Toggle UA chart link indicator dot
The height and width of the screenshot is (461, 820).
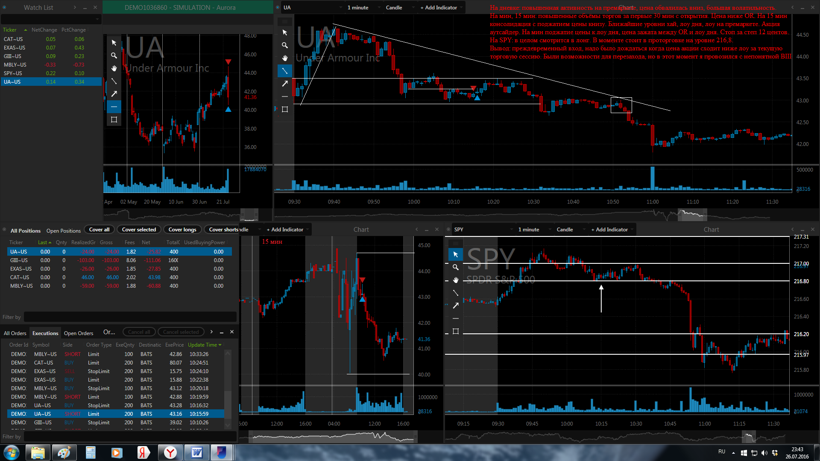pos(278,7)
